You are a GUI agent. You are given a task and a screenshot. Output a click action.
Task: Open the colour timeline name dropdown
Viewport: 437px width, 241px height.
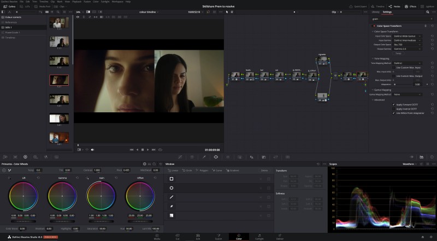tap(149, 12)
